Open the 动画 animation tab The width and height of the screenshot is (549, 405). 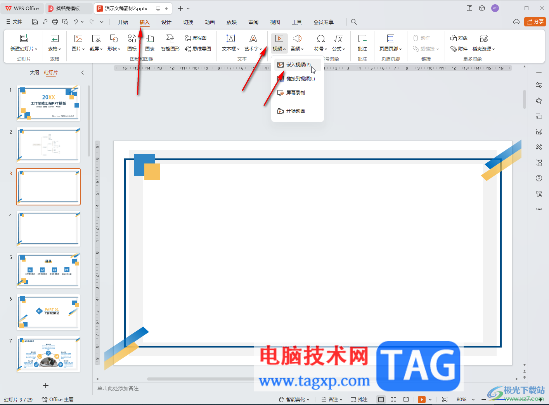pos(210,22)
